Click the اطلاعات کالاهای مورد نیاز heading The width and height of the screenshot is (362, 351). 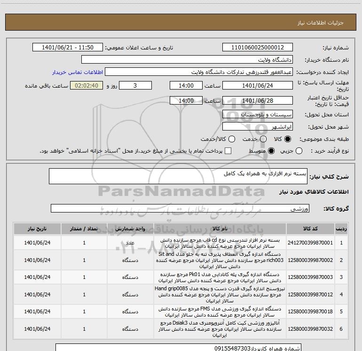314,192
